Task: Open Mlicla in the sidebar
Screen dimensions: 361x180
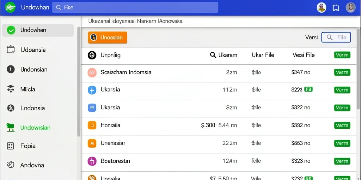Action: click(28, 89)
